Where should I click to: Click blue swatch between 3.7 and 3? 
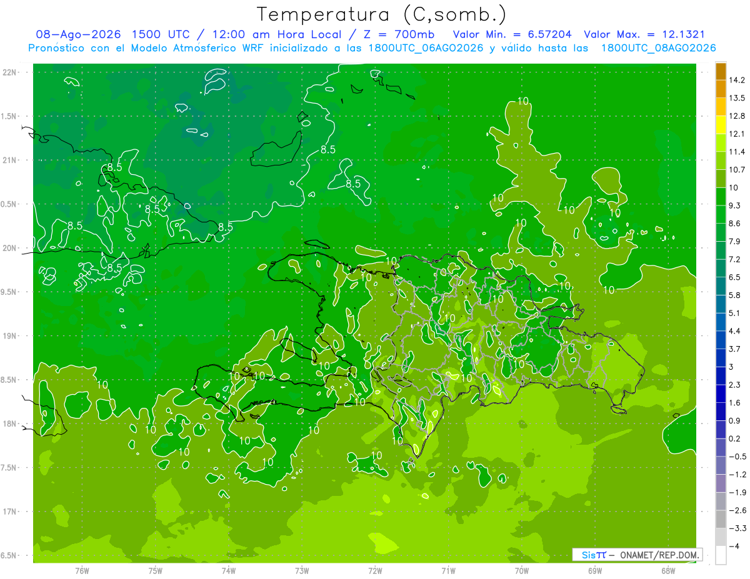(721, 358)
